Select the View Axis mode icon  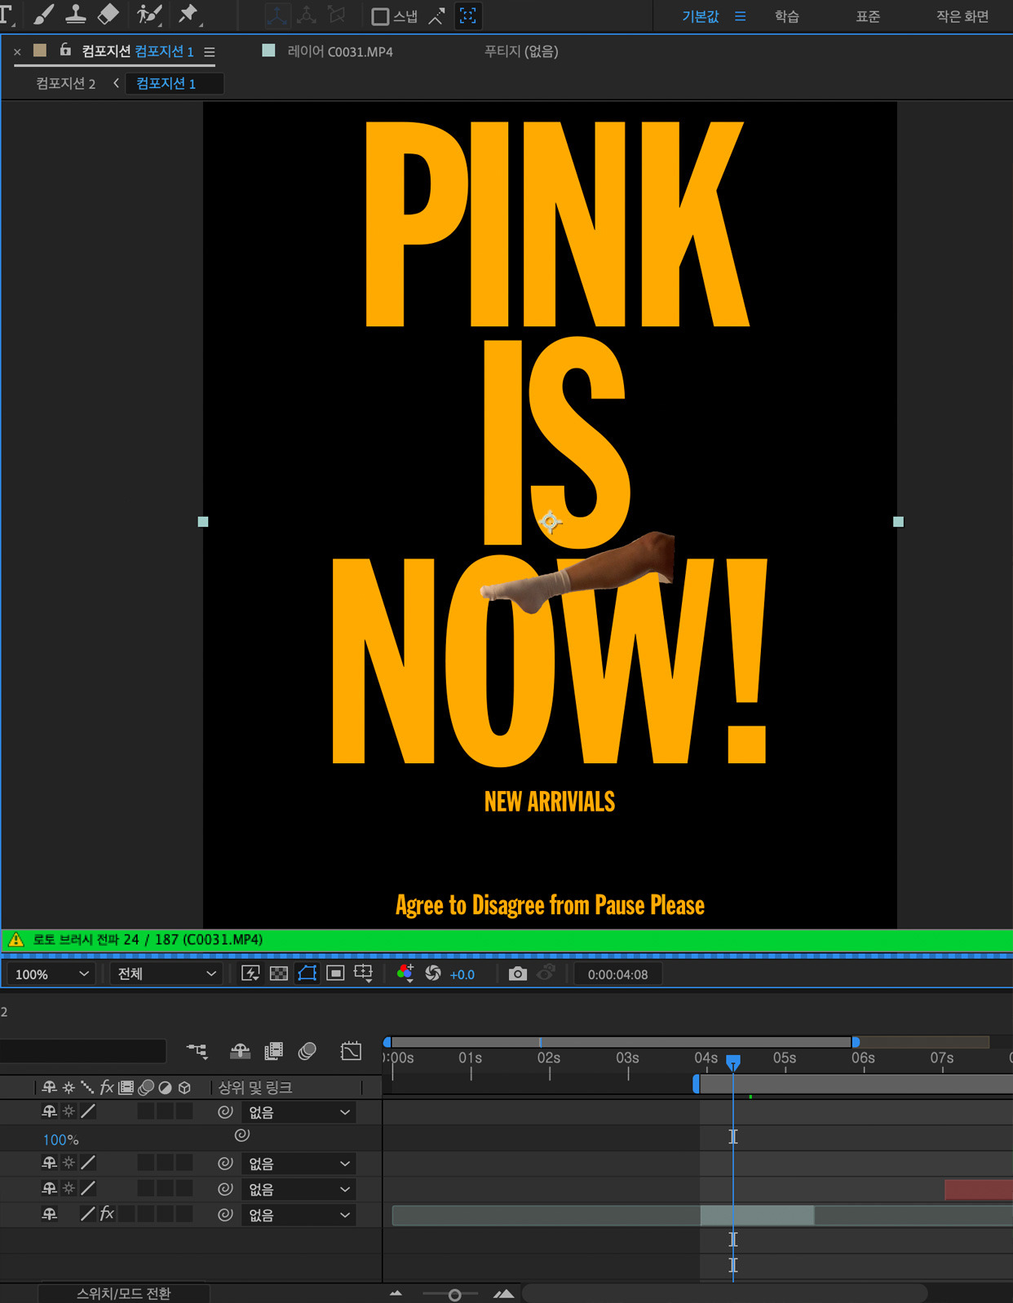click(x=336, y=15)
